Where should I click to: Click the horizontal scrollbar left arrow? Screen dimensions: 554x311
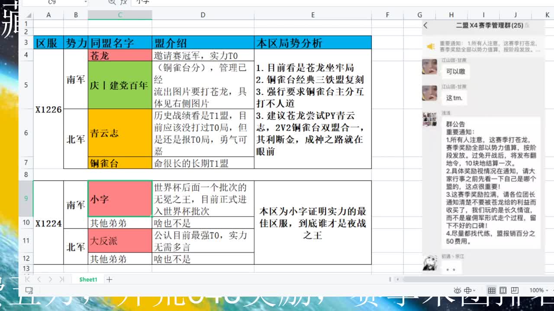[x=398, y=279]
